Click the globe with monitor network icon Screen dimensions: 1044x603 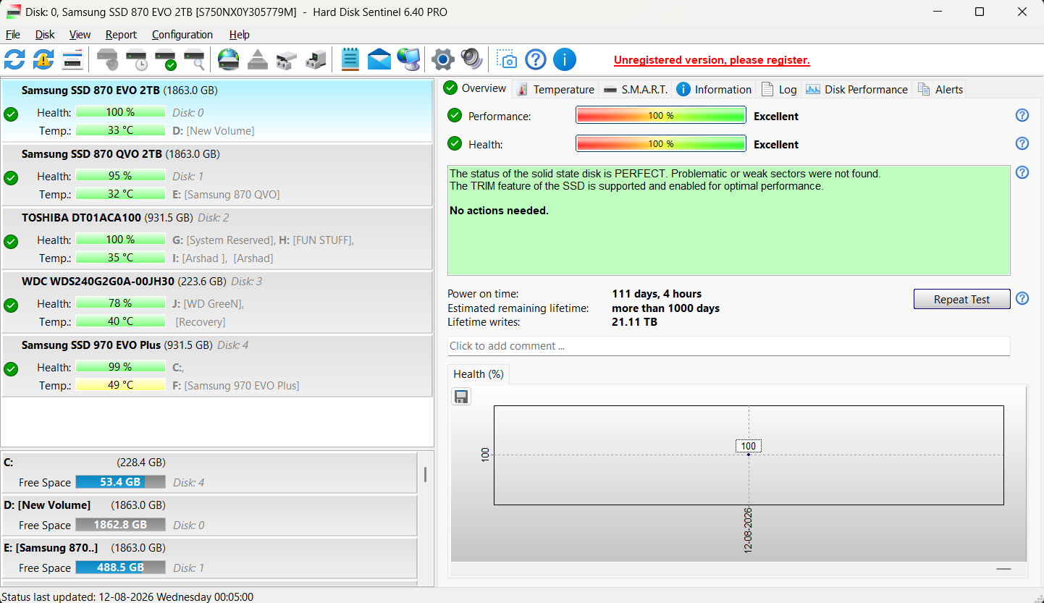409,59
